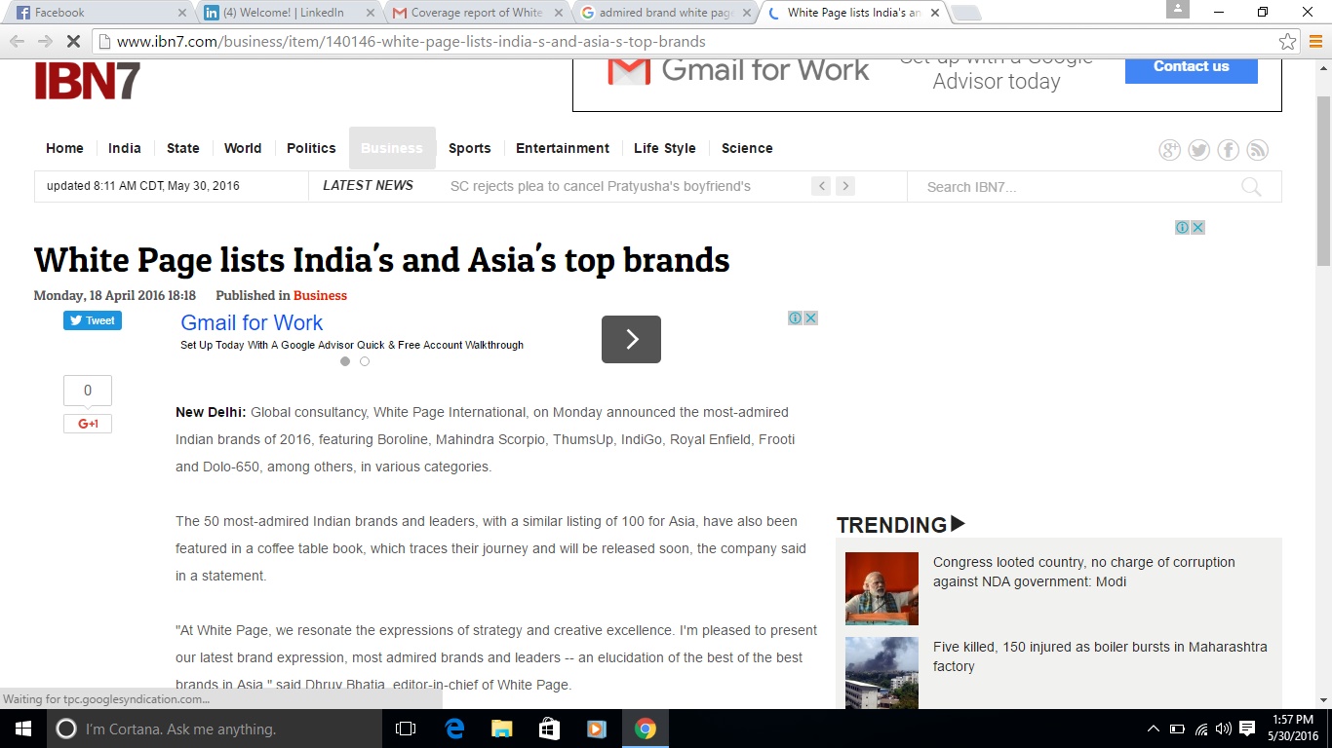This screenshot has width=1332, height=748.
Task: Select first ad carousel dot
Action: [345, 361]
